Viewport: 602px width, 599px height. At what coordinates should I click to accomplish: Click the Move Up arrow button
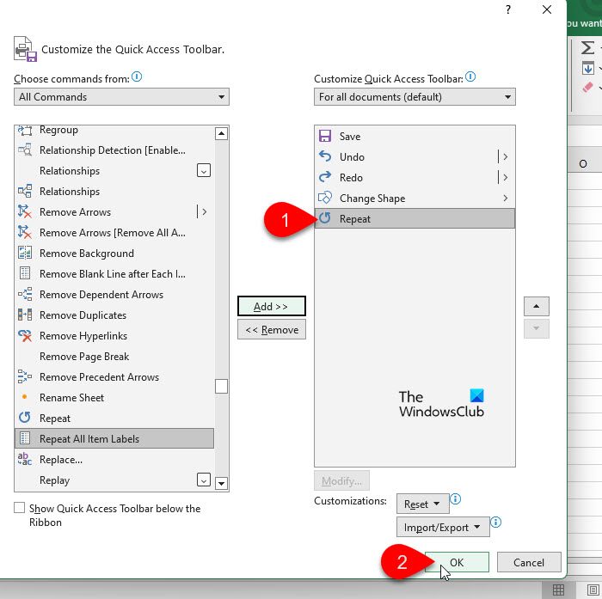point(537,307)
